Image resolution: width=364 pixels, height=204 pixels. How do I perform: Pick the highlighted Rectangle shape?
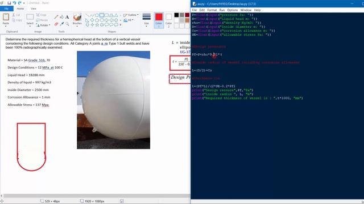pos(102,15)
